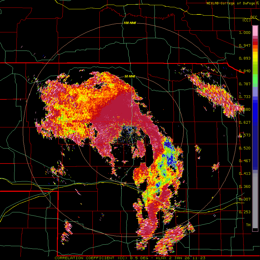This screenshot has width=260, height=260.
Task: Select the 0.573 scale value
Action: pos(245,135)
